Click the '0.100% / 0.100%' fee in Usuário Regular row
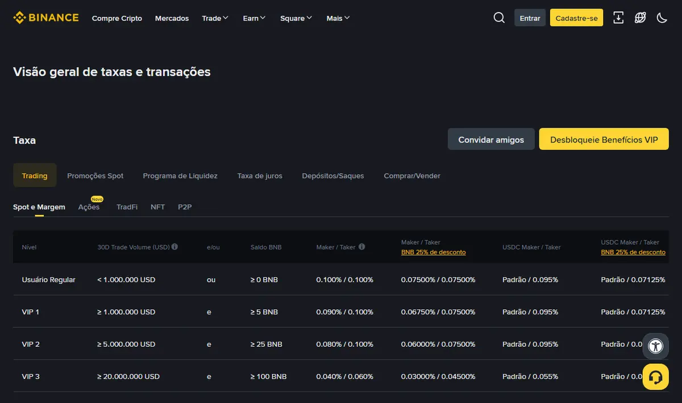Viewport: 682px width, 403px height. (345, 279)
